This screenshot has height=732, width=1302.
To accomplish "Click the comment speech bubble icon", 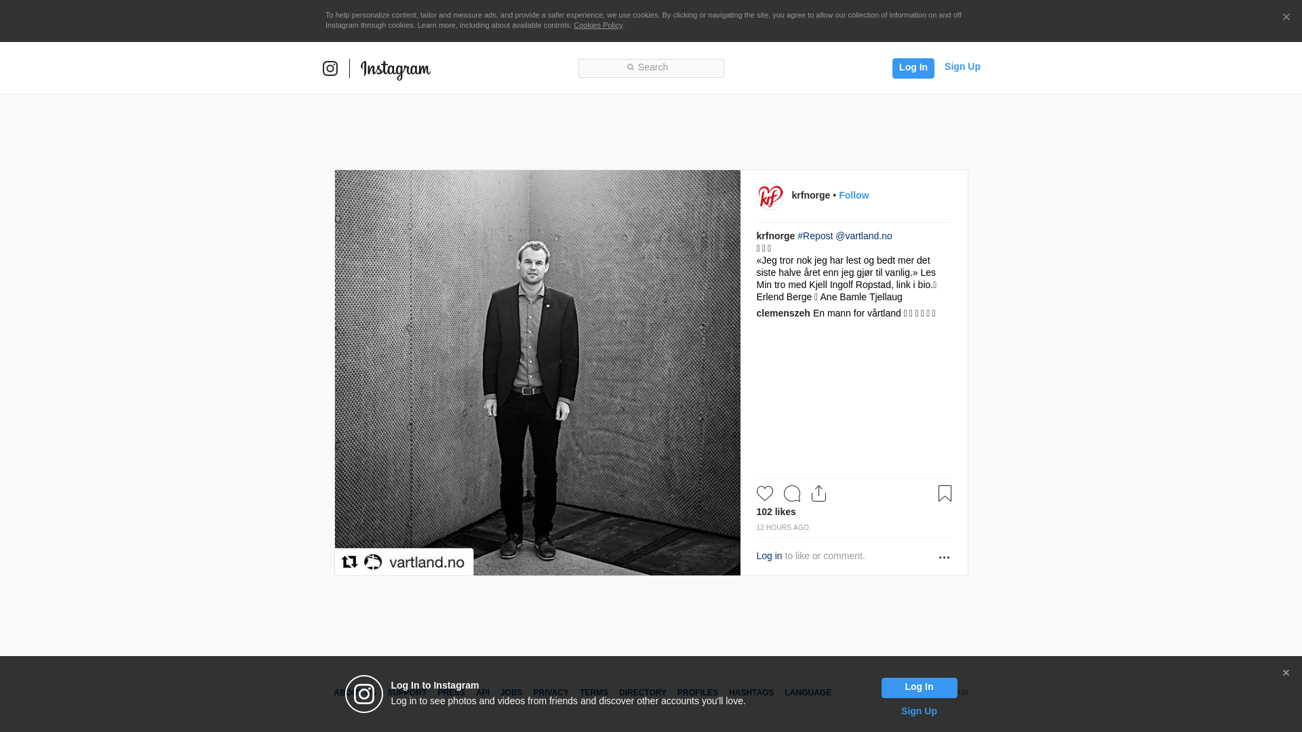I will click(792, 493).
